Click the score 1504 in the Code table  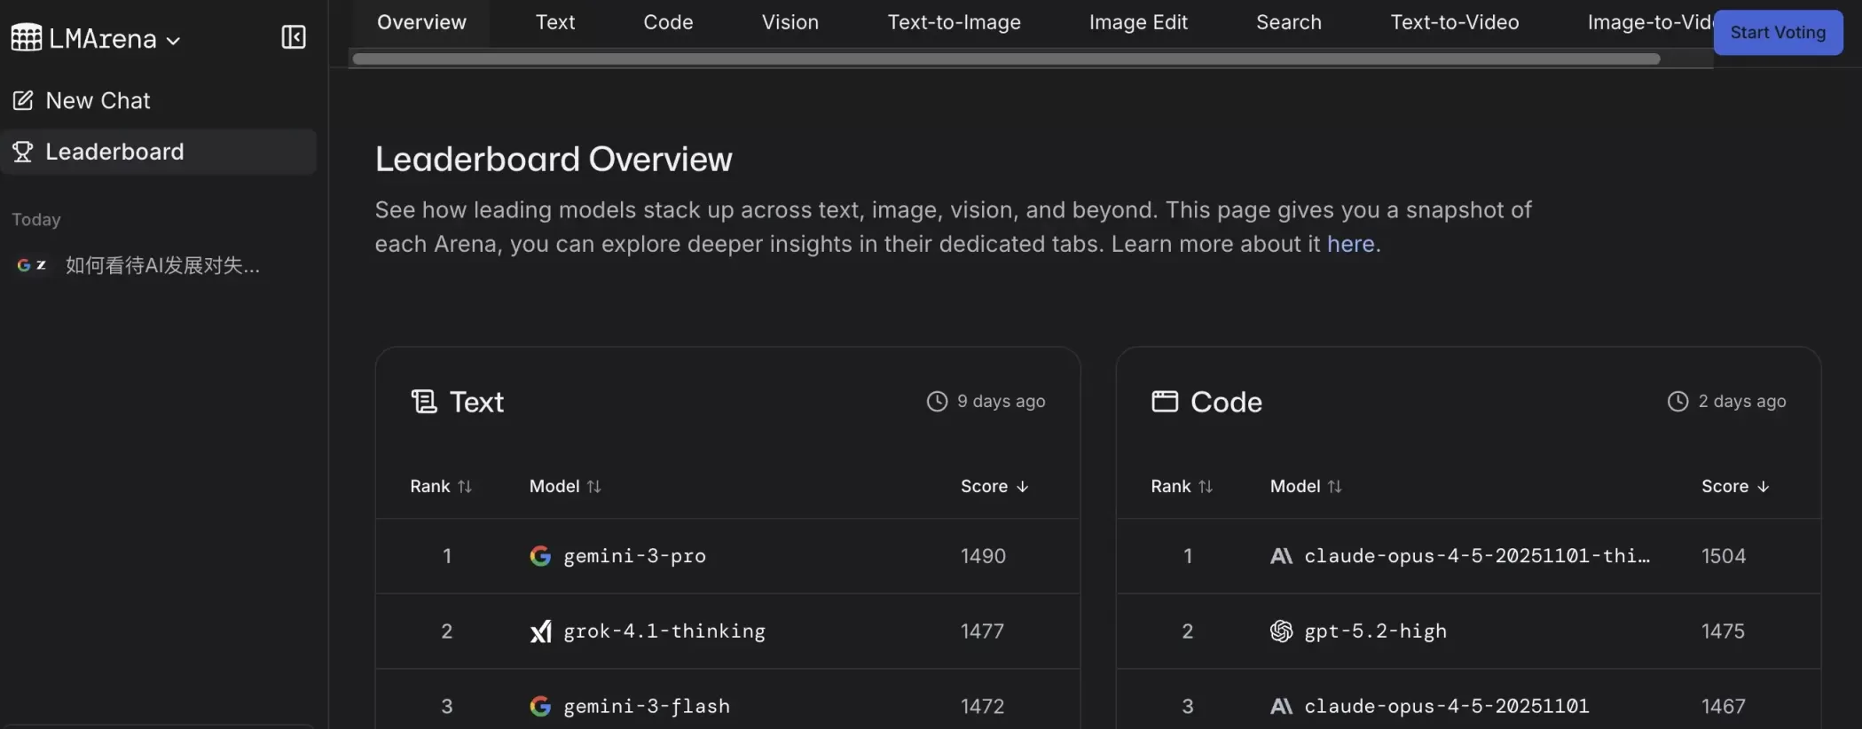[1724, 556]
